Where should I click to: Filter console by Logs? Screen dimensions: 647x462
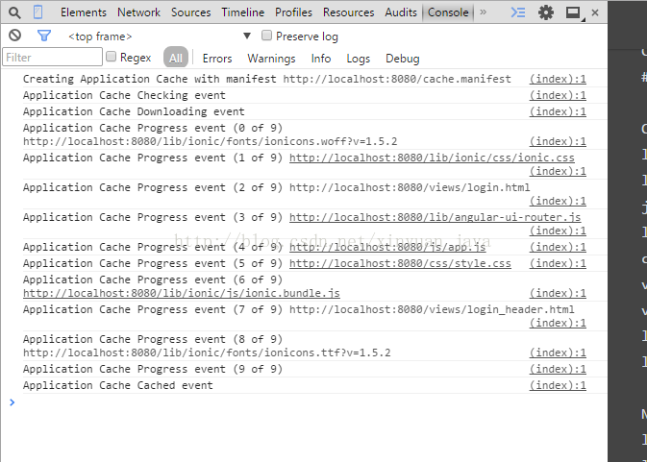click(x=359, y=59)
